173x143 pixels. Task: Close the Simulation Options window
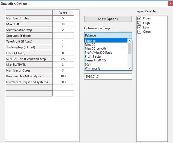pos(171,4)
